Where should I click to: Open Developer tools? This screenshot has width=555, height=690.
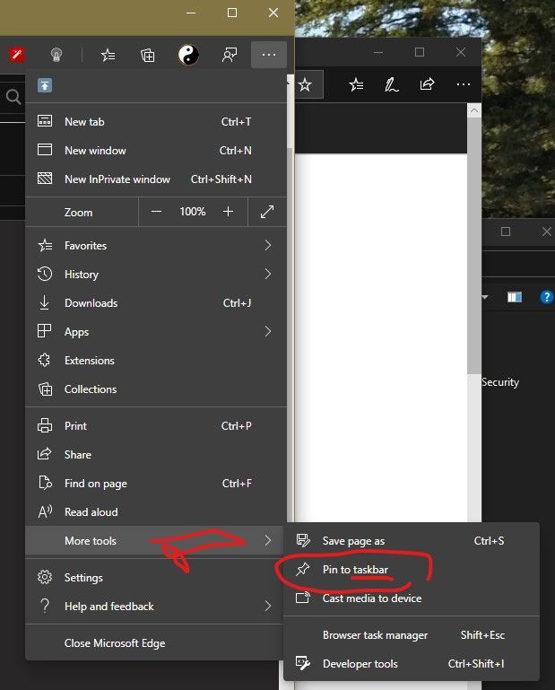tap(412, 664)
